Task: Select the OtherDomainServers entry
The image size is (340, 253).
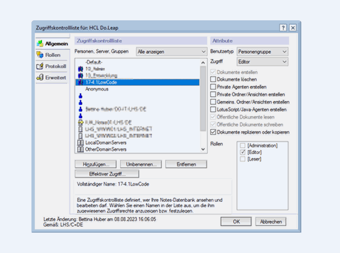Action: (x=138, y=149)
